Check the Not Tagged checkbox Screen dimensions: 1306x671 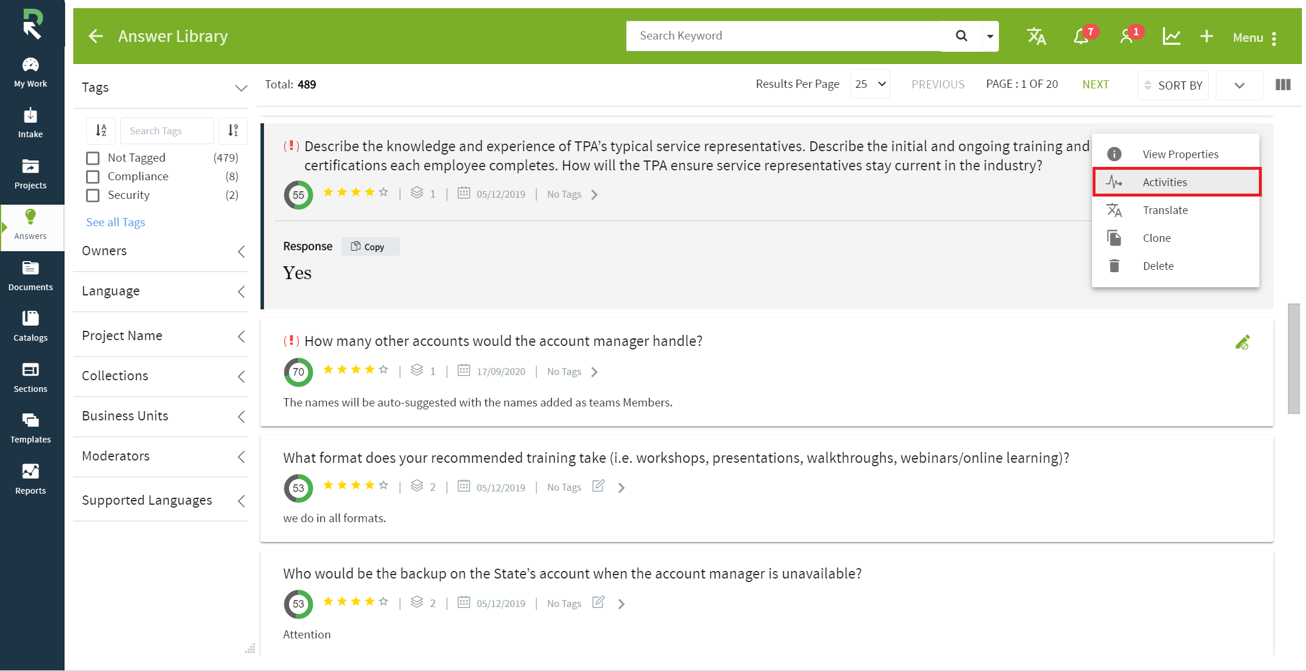92,158
